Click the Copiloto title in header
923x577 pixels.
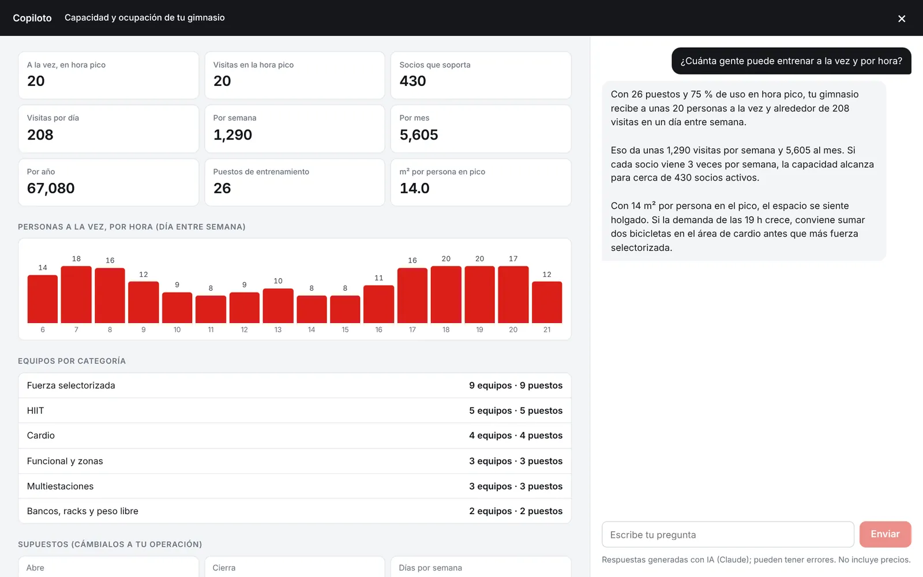(32, 18)
